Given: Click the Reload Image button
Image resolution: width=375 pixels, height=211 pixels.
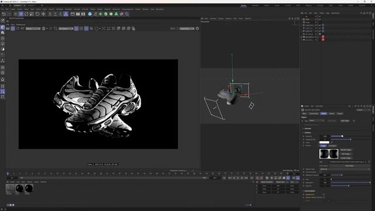Looking at the screenshot, I should point(346,150).
